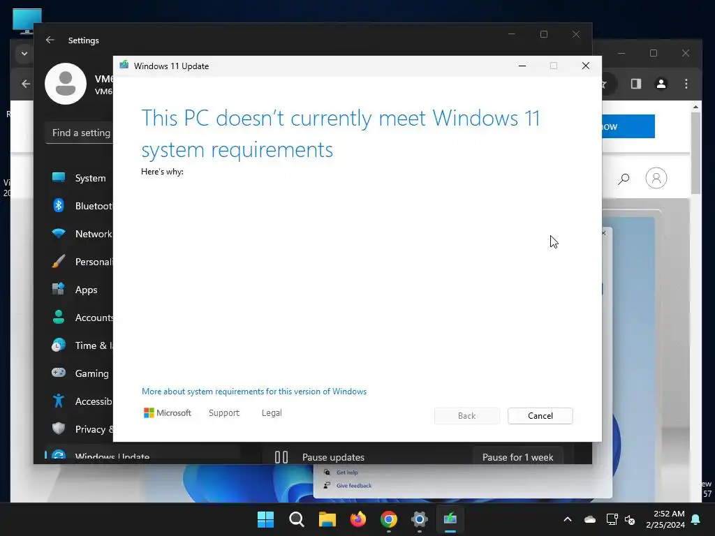Open System category in Settings
This screenshot has height=536, width=715.
pos(80,178)
